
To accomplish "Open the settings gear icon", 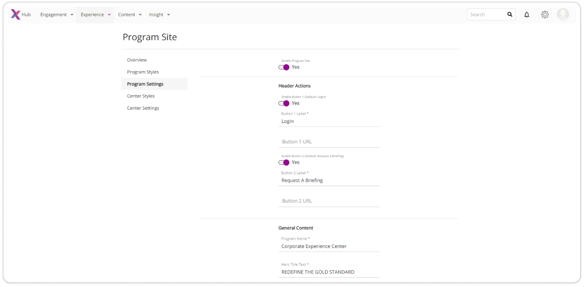I will pos(545,15).
